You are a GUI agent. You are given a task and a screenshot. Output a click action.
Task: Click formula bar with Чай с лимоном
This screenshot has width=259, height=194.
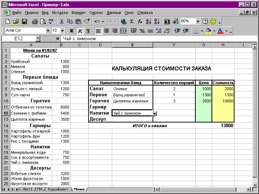pos(159,39)
